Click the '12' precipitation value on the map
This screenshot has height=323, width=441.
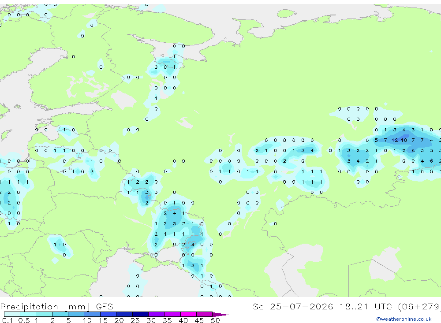tap(395, 140)
